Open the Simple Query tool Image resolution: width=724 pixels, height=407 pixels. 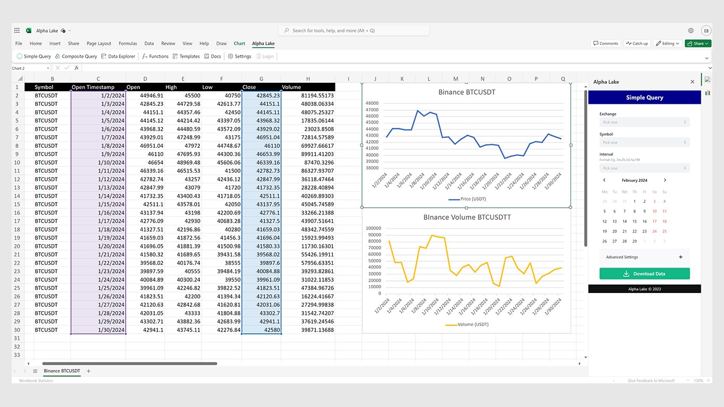pyautogui.click(x=34, y=56)
